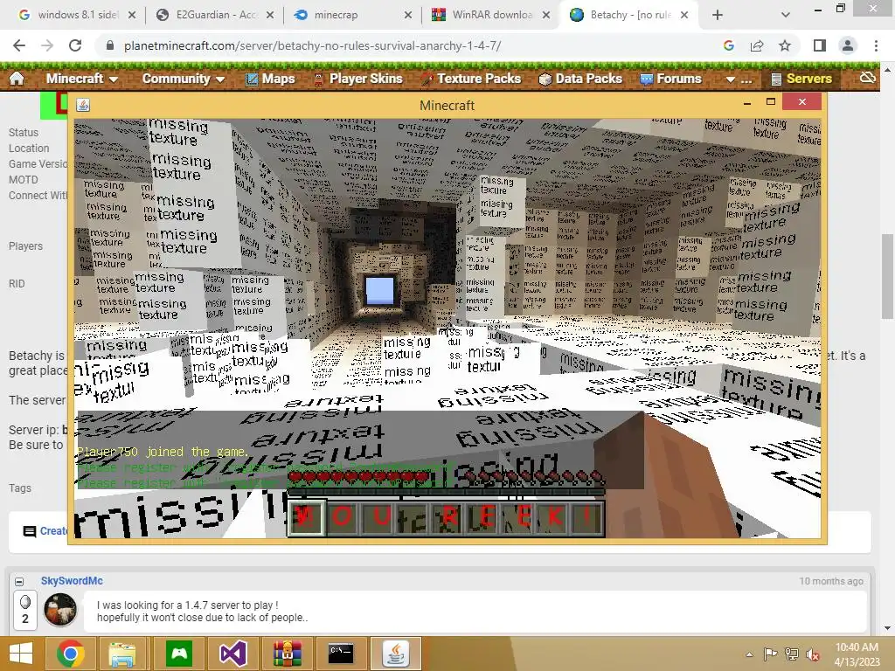Expand the more navigation dropdown
The width and height of the screenshot is (895, 671).
tap(739, 80)
